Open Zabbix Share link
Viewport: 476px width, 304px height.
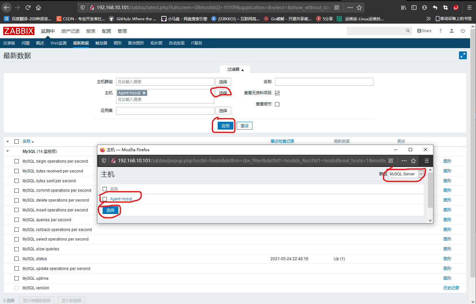[424, 31]
